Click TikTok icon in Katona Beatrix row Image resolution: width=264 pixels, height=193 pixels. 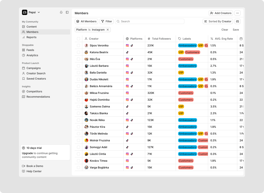pyautogui.click(x=127, y=52)
